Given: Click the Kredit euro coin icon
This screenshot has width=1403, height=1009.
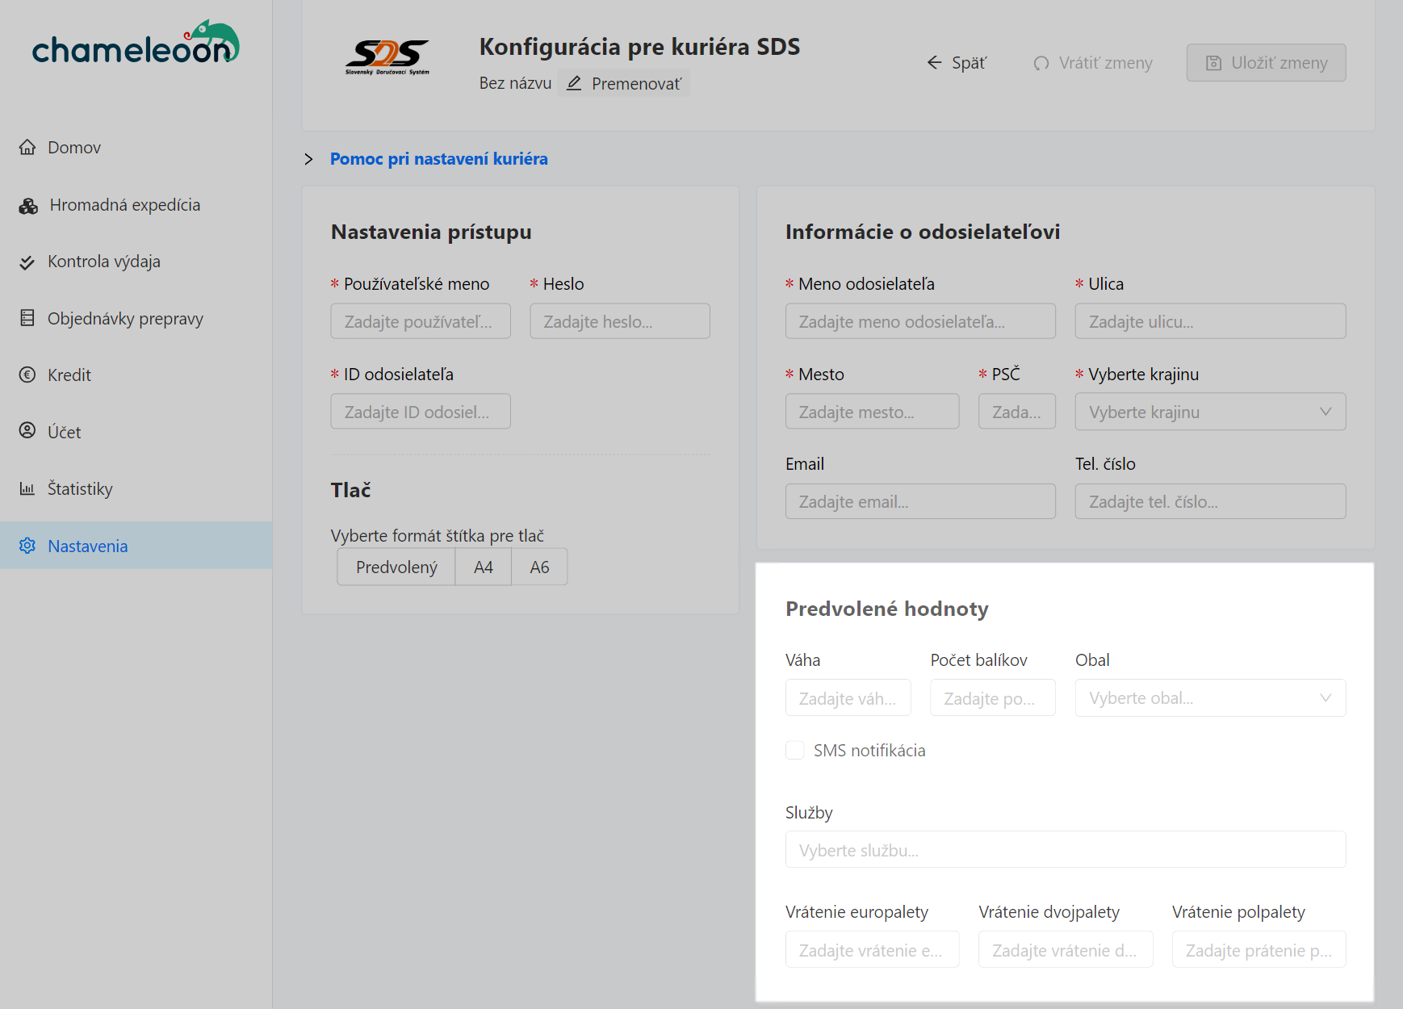Looking at the screenshot, I should 27,375.
